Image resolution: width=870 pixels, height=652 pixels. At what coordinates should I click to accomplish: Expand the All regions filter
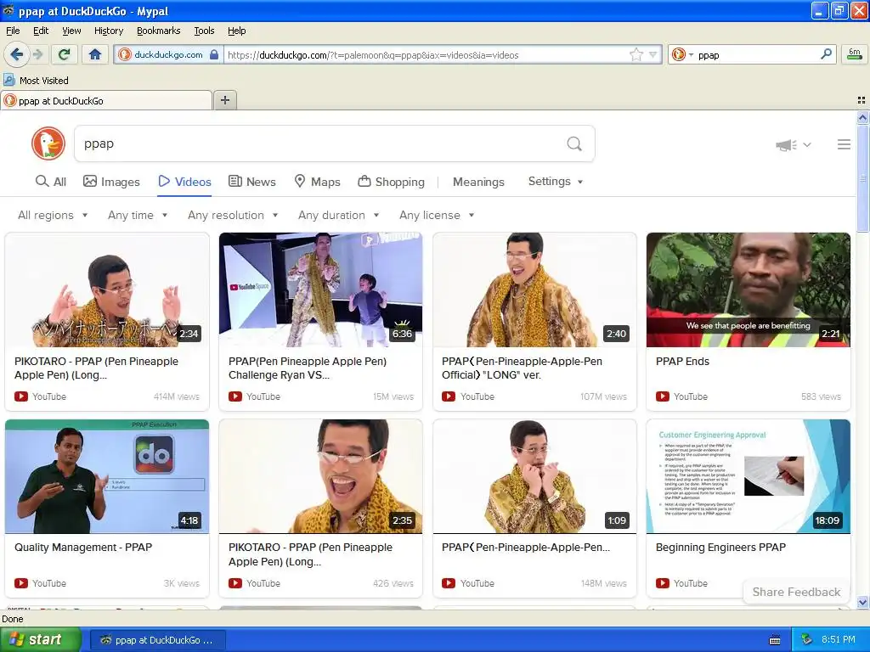(53, 215)
